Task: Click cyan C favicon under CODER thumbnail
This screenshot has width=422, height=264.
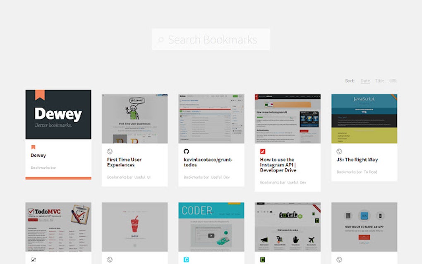Action: coord(186,260)
